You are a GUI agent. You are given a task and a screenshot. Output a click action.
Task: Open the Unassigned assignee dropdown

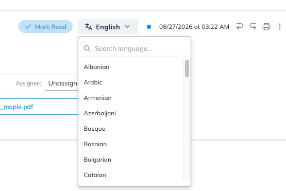pyautogui.click(x=61, y=83)
